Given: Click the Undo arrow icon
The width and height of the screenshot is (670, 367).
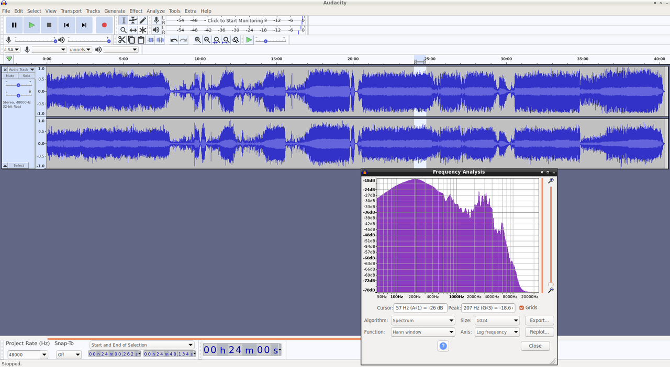Looking at the screenshot, I should 174,40.
